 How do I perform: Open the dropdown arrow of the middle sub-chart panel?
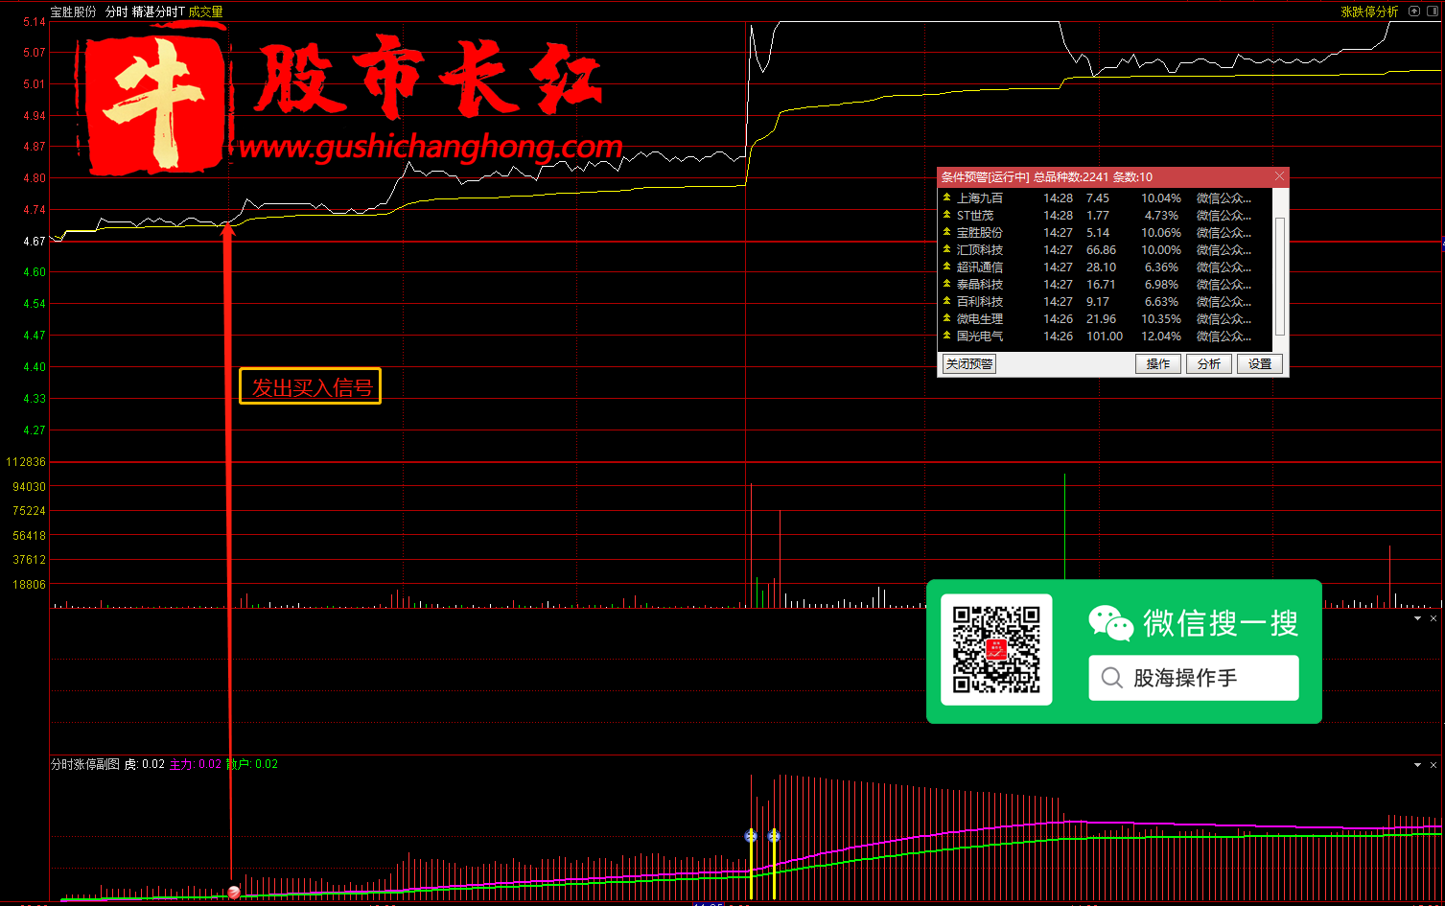point(1417,619)
